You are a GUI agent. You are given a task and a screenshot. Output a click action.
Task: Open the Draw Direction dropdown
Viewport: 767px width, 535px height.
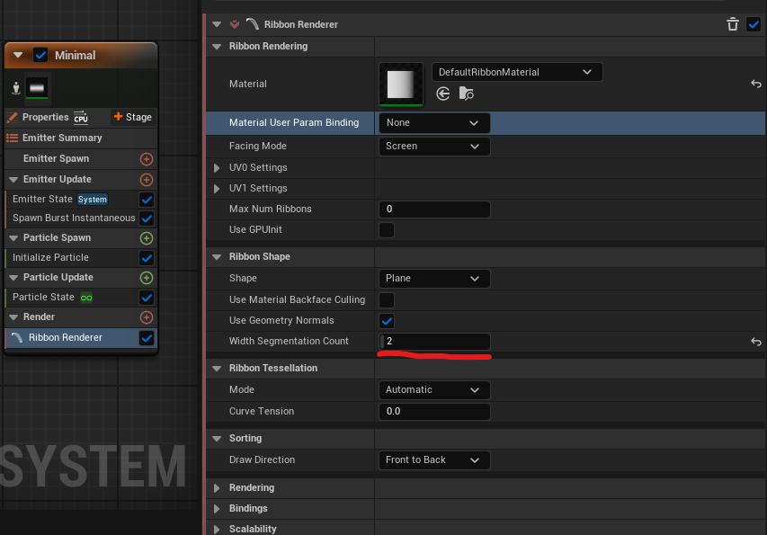[x=433, y=460]
